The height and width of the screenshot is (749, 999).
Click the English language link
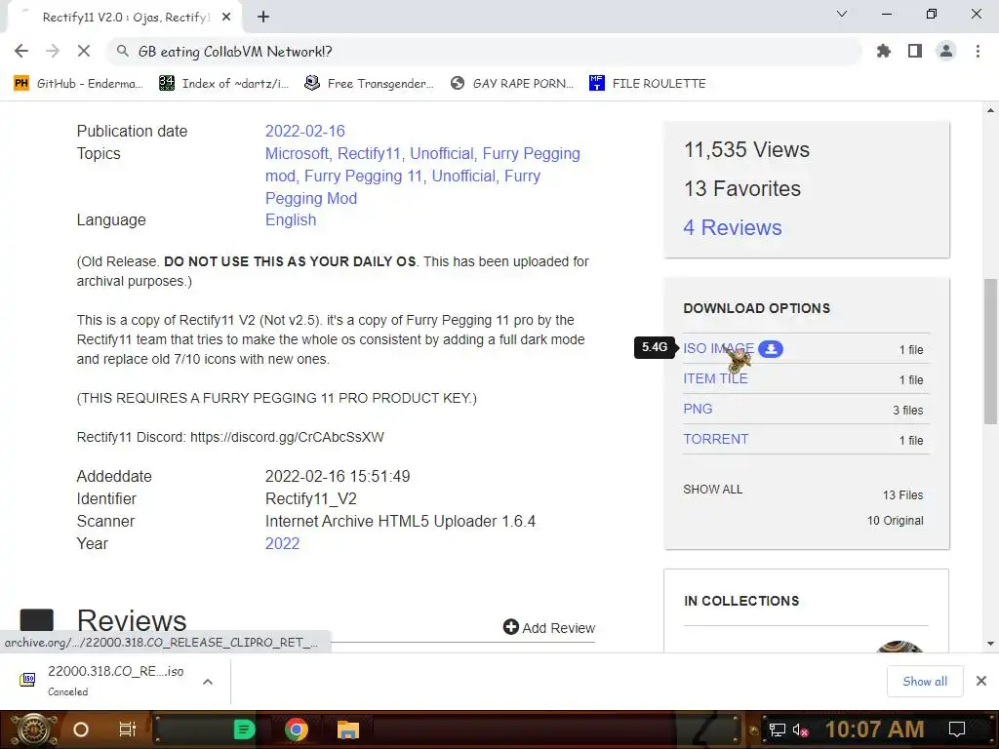click(291, 219)
